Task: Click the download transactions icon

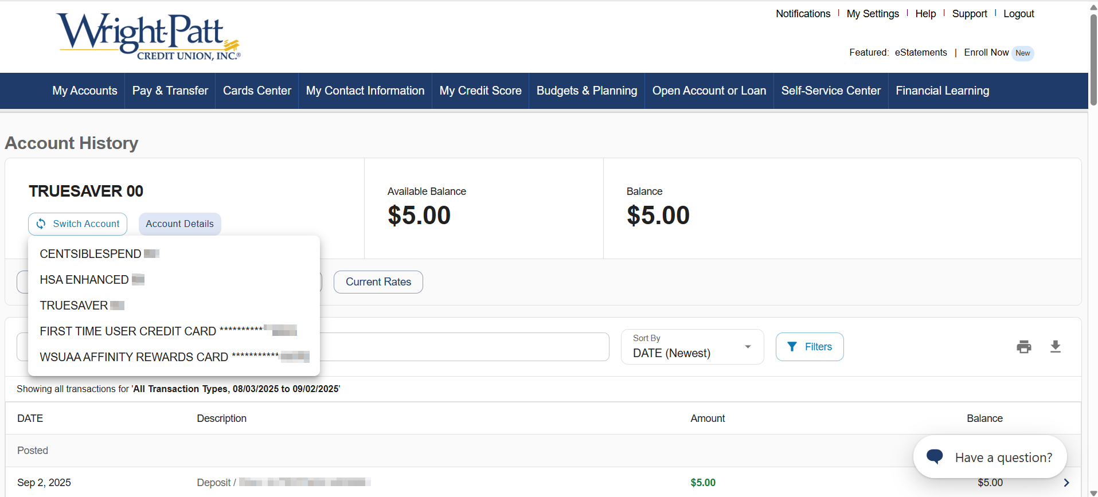Action: coord(1055,347)
